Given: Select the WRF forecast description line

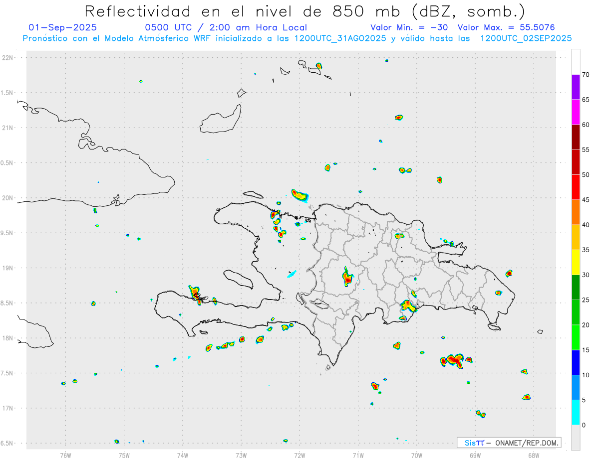Looking at the screenshot, I should (297, 38).
